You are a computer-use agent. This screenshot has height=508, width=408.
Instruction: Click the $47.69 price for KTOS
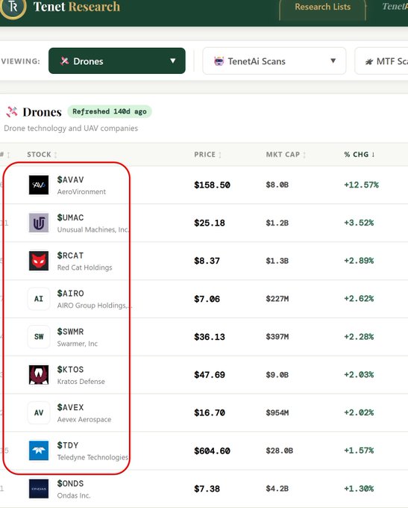point(210,375)
